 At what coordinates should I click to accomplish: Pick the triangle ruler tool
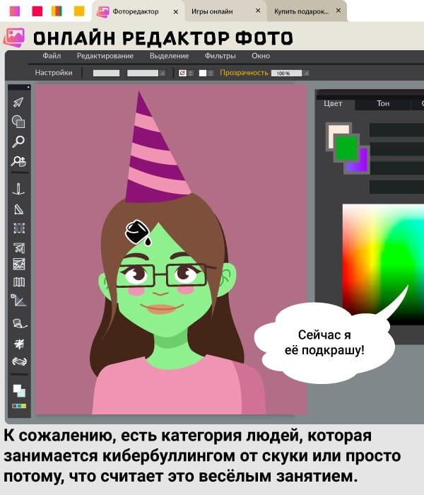click(19, 209)
